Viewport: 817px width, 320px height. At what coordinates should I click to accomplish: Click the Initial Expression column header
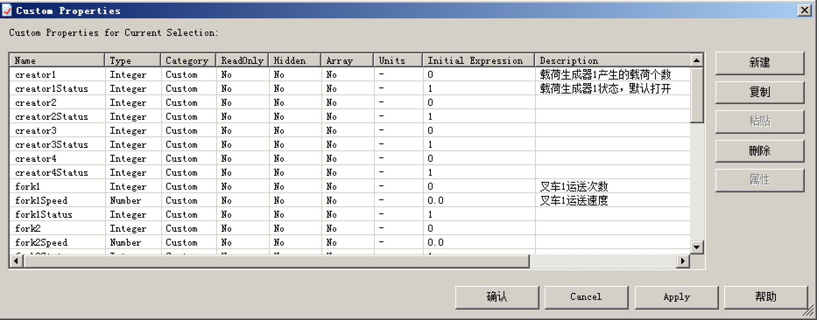(x=478, y=61)
